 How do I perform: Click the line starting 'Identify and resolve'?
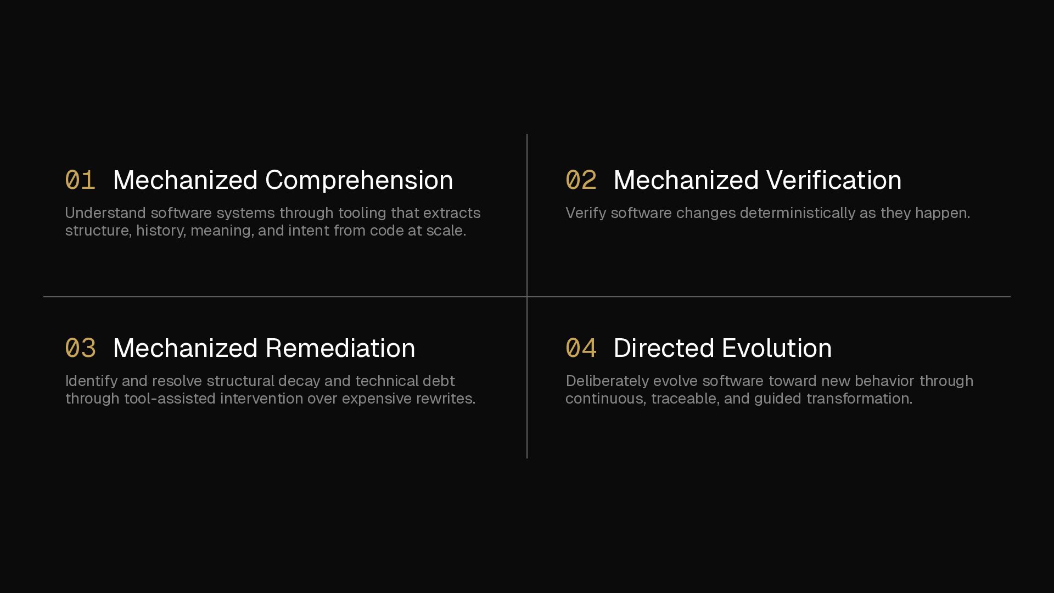(x=260, y=381)
